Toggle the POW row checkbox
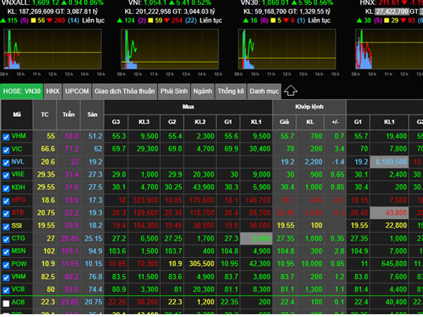Image resolution: width=423 pixels, height=317 pixels. pyautogui.click(x=6, y=265)
